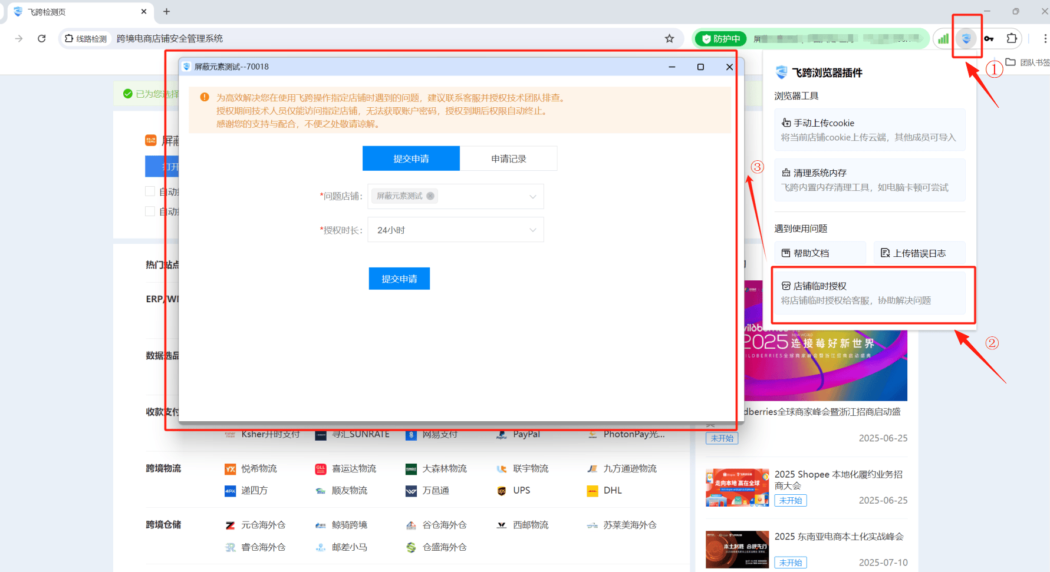Reload the page with the refresh icon
The height and width of the screenshot is (572, 1050).
click(41, 39)
